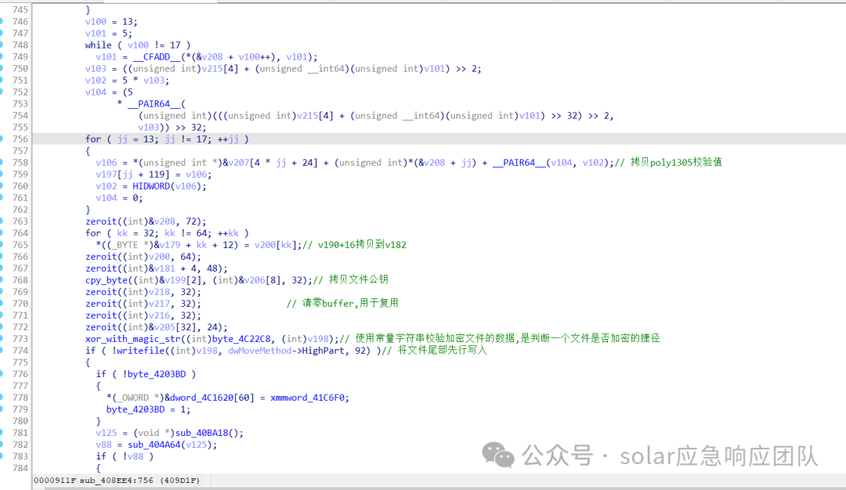
Task: Click zeroit call with v218, 32
Action: (143, 292)
